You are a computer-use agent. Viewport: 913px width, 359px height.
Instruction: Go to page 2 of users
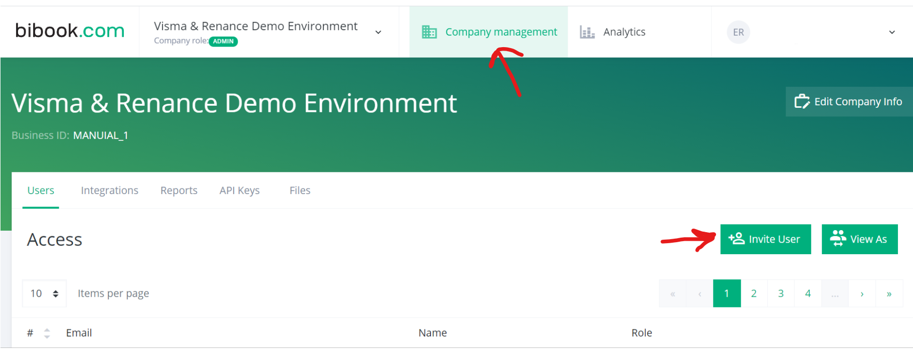pos(754,293)
